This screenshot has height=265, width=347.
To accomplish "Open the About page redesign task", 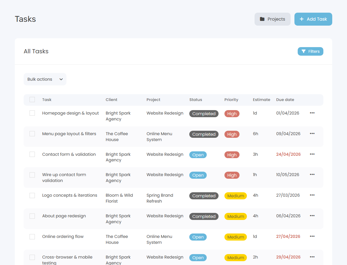I will pos(64,216).
